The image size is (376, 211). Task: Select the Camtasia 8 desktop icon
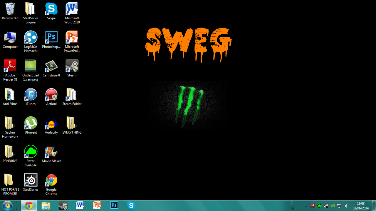[51, 66]
